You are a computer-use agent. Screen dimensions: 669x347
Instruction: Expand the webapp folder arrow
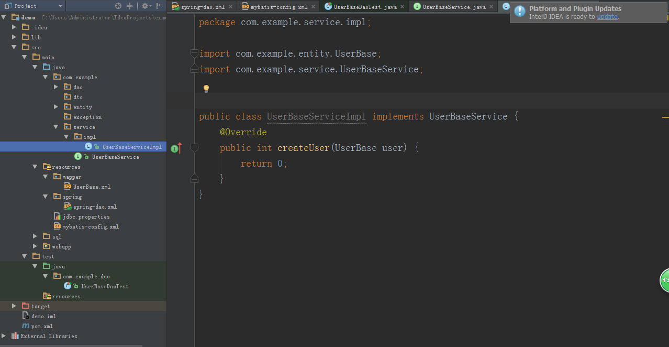click(x=35, y=246)
